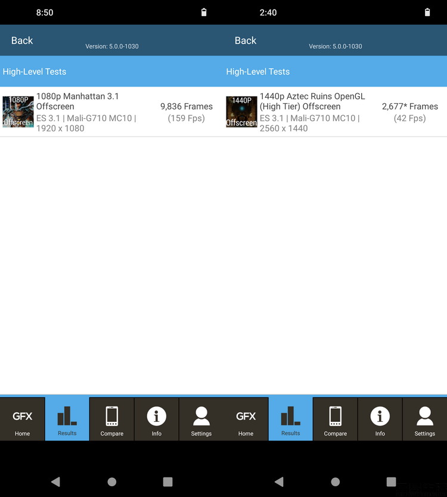Tap Back above the Aztec Ruins result
The image size is (447, 497).
tap(246, 41)
